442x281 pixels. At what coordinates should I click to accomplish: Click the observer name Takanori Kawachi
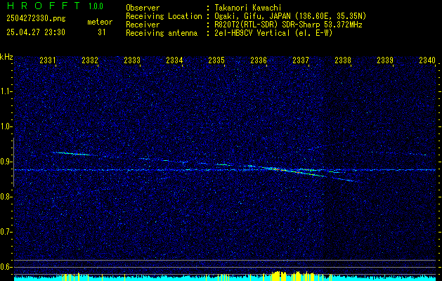click(x=248, y=8)
